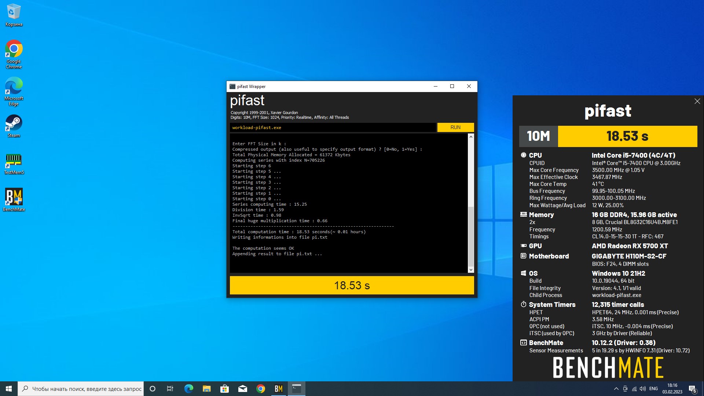The width and height of the screenshot is (704, 396).
Task: Open the clock showing 18:16 03.02.2023
Action: point(672,389)
